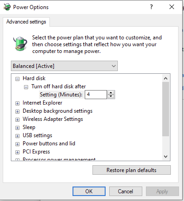Click Restore plan defaults button

[x=131, y=170]
